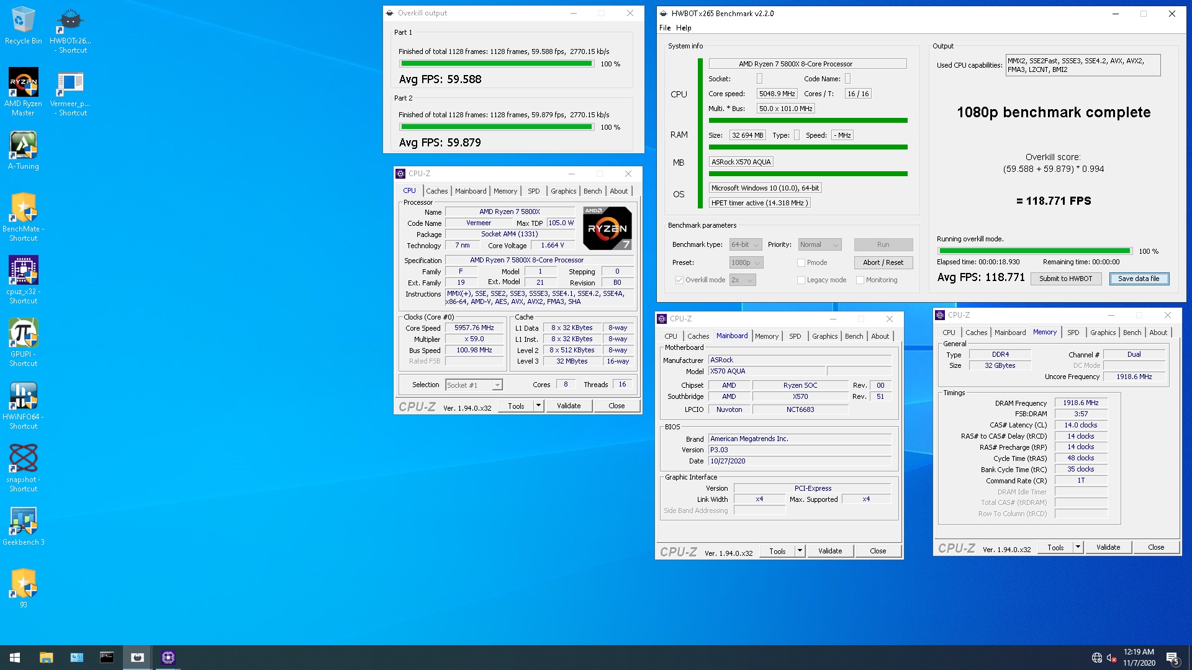Open Vermeer_p shortcut on desktop

point(70,92)
